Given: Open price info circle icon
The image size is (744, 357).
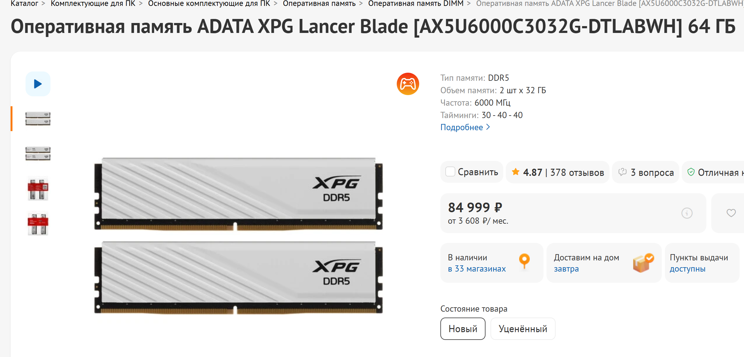Looking at the screenshot, I should [687, 213].
